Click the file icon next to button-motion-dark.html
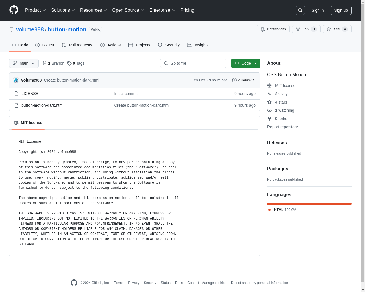Viewport: 365px width, 292px height. click(x=16, y=105)
